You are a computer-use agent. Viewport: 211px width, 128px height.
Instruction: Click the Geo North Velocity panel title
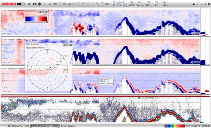(x=12, y=11)
